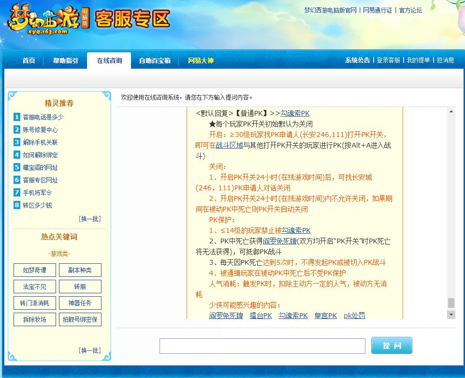Select the 如梦奇谭 keyword button
465x378 pixels.
point(34,270)
